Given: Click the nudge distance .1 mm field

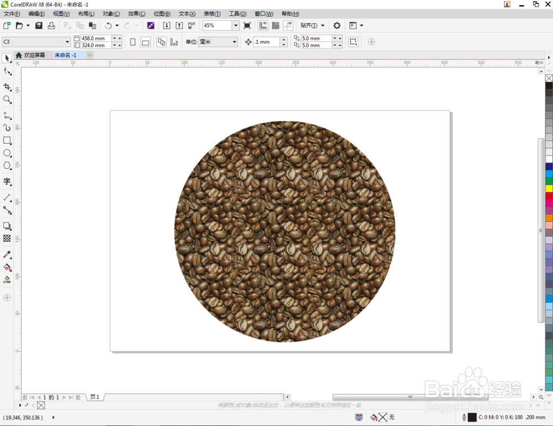Looking at the screenshot, I should click(267, 41).
